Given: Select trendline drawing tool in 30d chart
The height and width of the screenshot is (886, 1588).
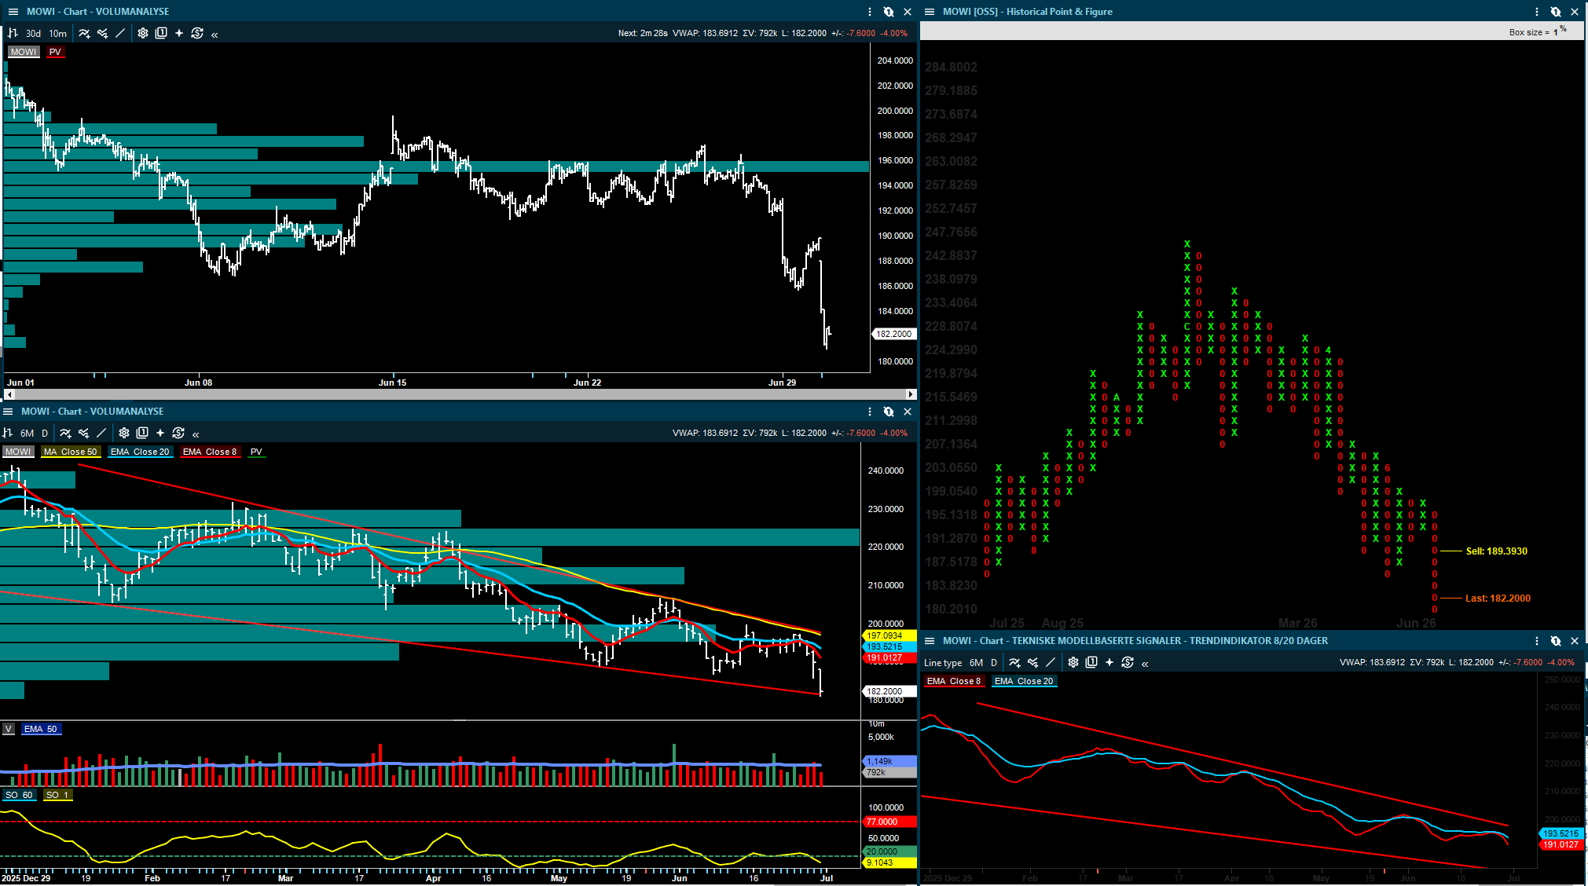Looking at the screenshot, I should [120, 33].
